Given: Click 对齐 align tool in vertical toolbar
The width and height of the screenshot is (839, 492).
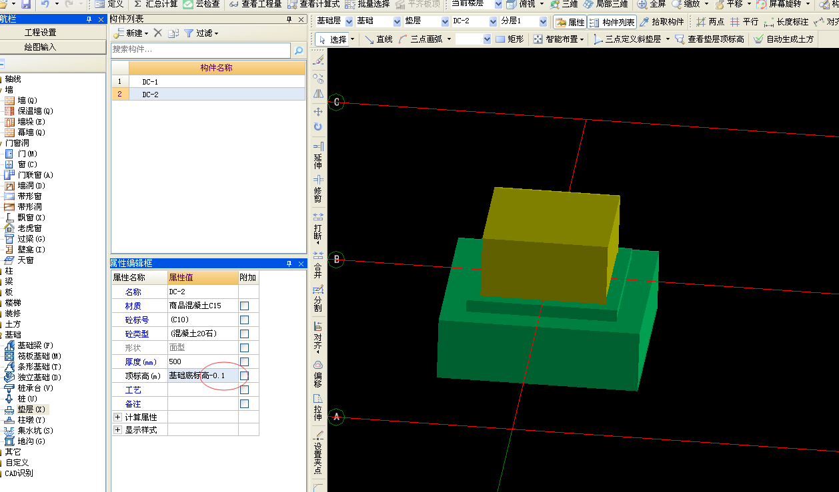Looking at the screenshot, I should (x=318, y=336).
